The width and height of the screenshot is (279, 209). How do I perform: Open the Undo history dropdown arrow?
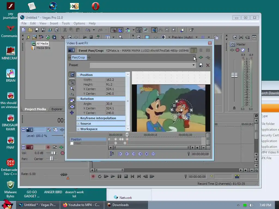94,30
